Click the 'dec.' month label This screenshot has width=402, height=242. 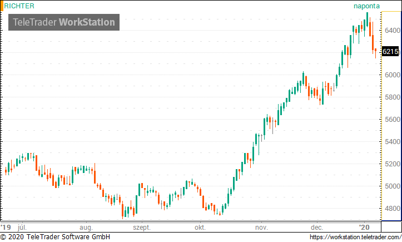316,228
